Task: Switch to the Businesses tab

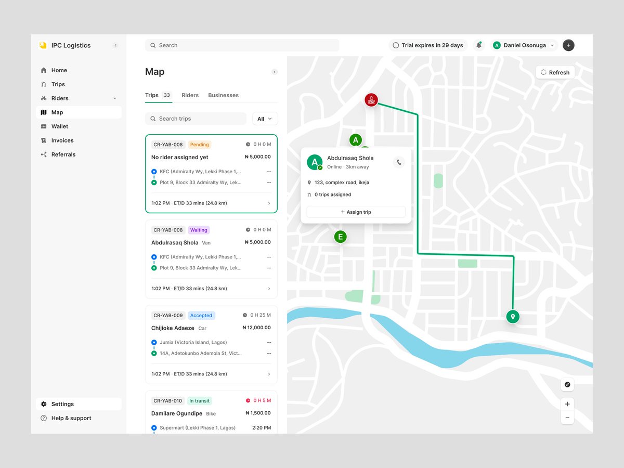Action: coord(224,95)
